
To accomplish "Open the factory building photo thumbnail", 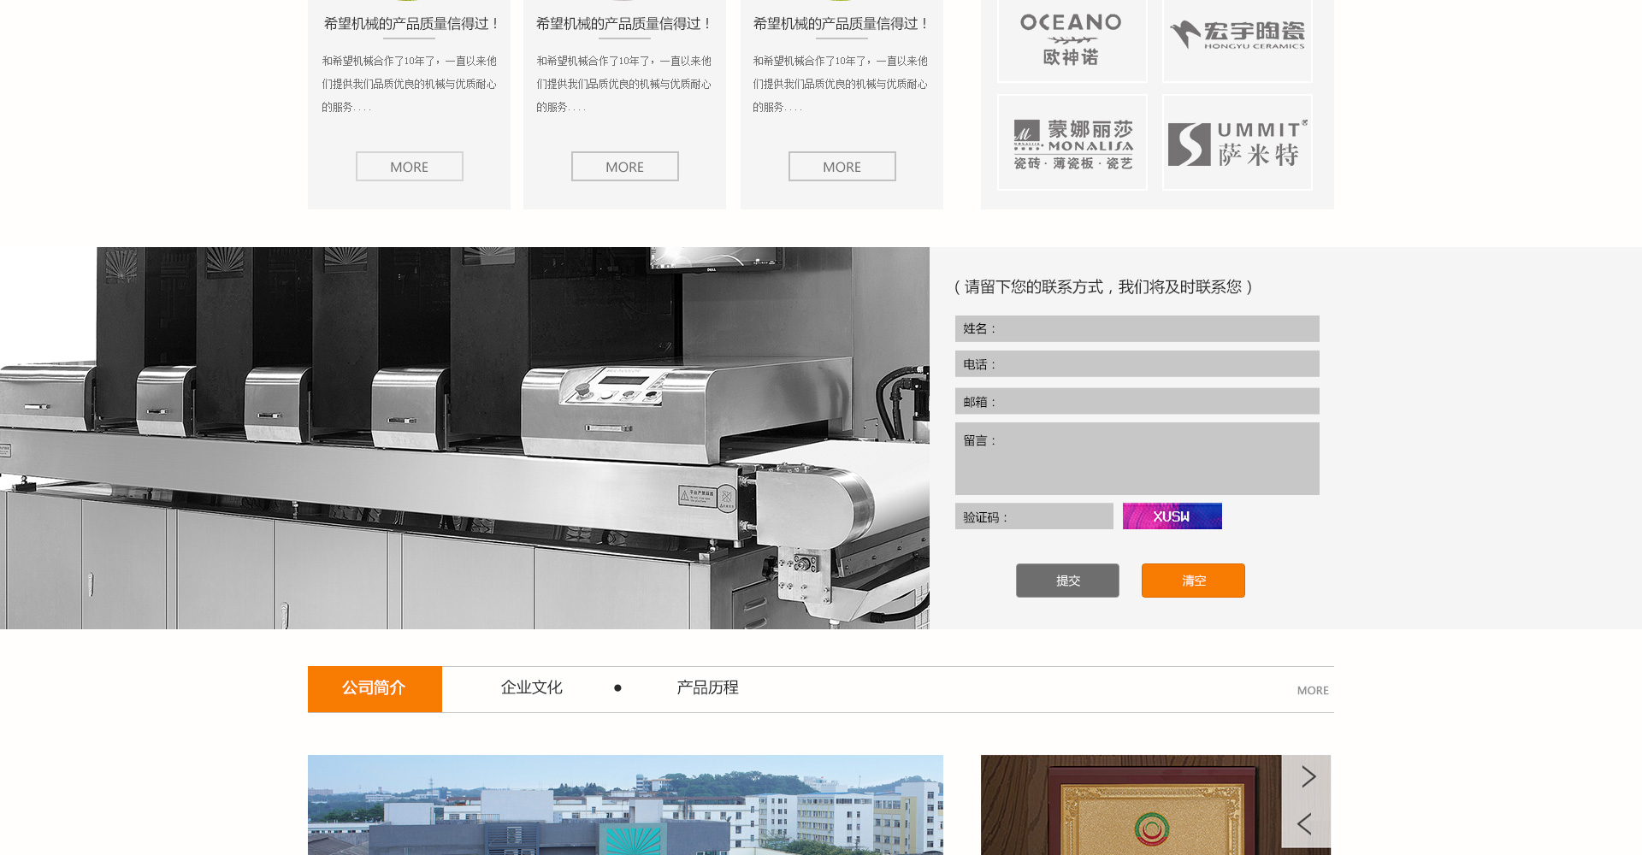I will coord(625,805).
